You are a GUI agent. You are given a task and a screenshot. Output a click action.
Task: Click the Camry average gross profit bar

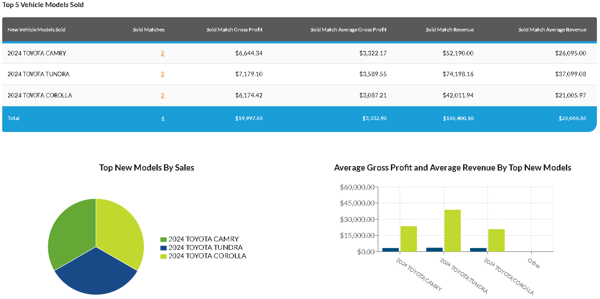coord(390,249)
